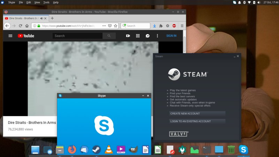The width and height of the screenshot is (279, 157).
Task: Click the Firefox page scrollbar
Action: pyautogui.click(x=184, y=45)
